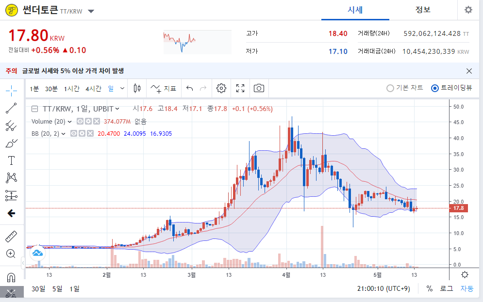Select the 기본 차트 radio option
Image resolution: width=483 pixels, height=302 pixels.
point(405,88)
